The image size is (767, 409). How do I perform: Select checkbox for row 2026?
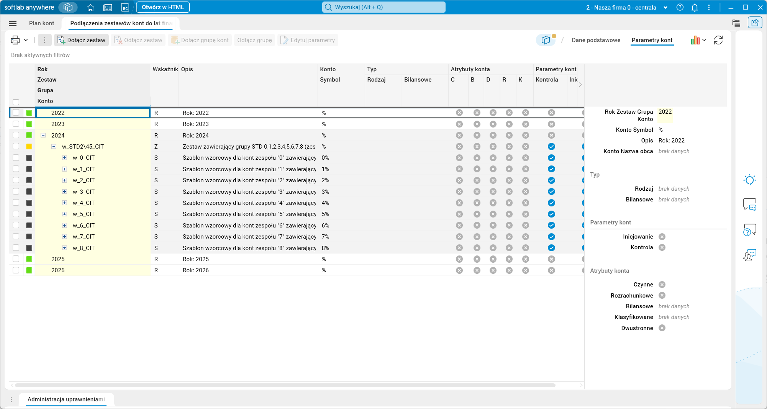pos(16,270)
